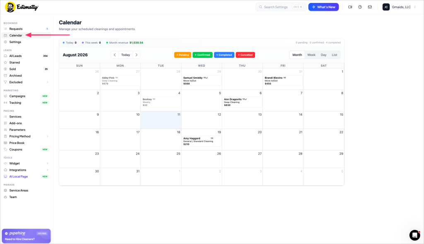Switch calendar to Month view
This screenshot has height=244, width=424.
[297, 55]
